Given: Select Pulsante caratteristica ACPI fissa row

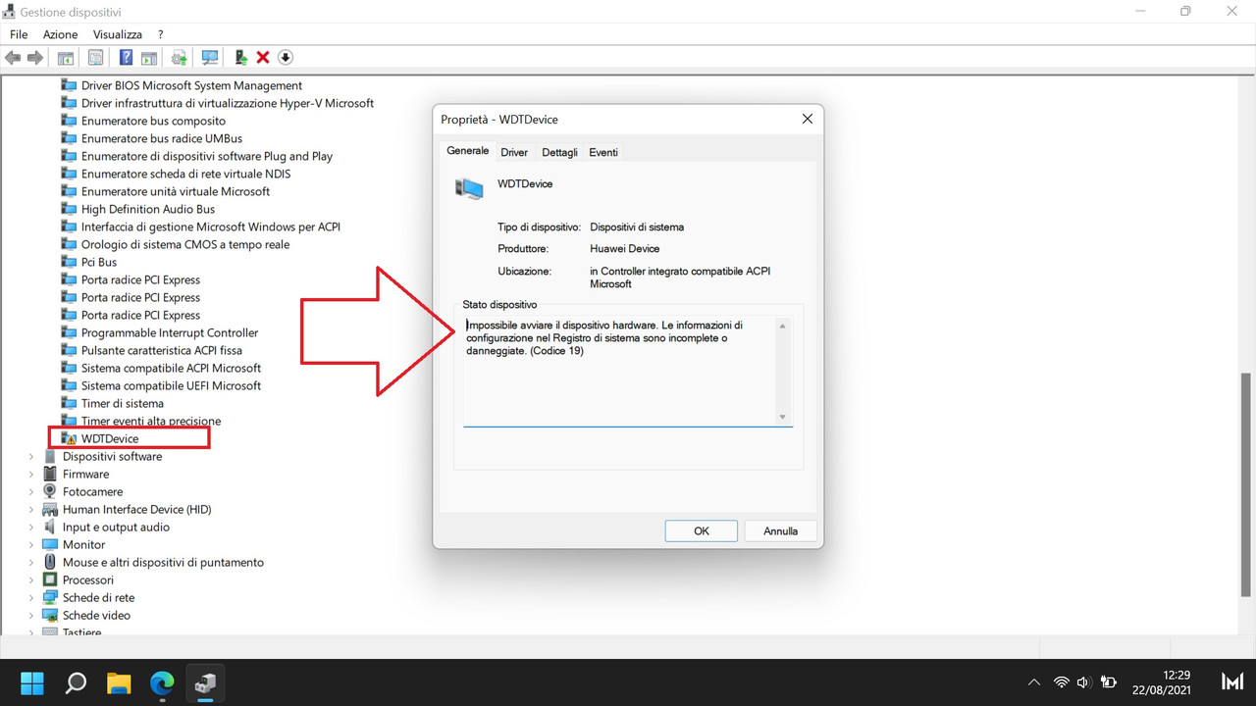Looking at the screenshot, I should click(x=162, y=350).
